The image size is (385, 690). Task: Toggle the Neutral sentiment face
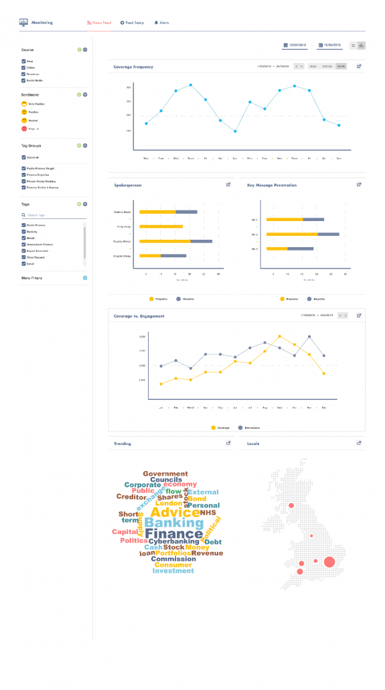pyautogui.click(x=24, y=120)
